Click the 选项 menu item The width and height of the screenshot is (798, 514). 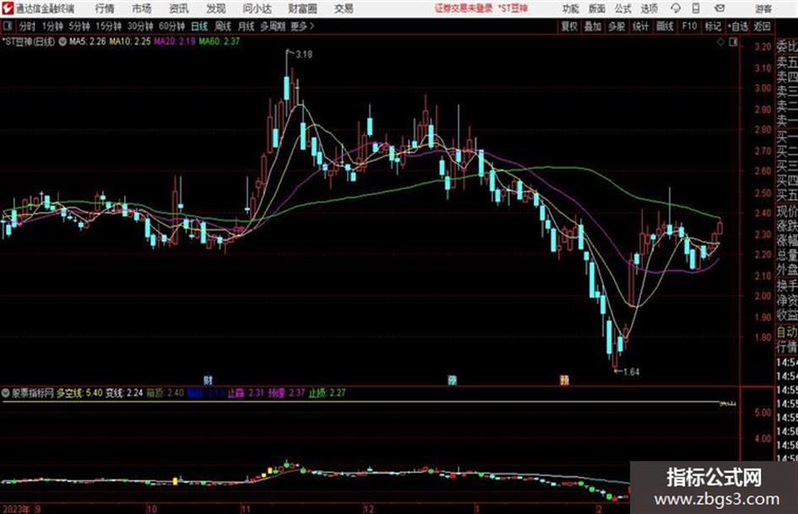[649, 8]
